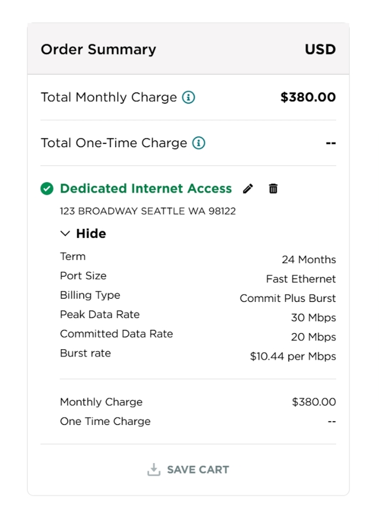This screenshot has width=379, height=520.
Task: Click the 123 Broadway Seattle address line
Action: 148,211
